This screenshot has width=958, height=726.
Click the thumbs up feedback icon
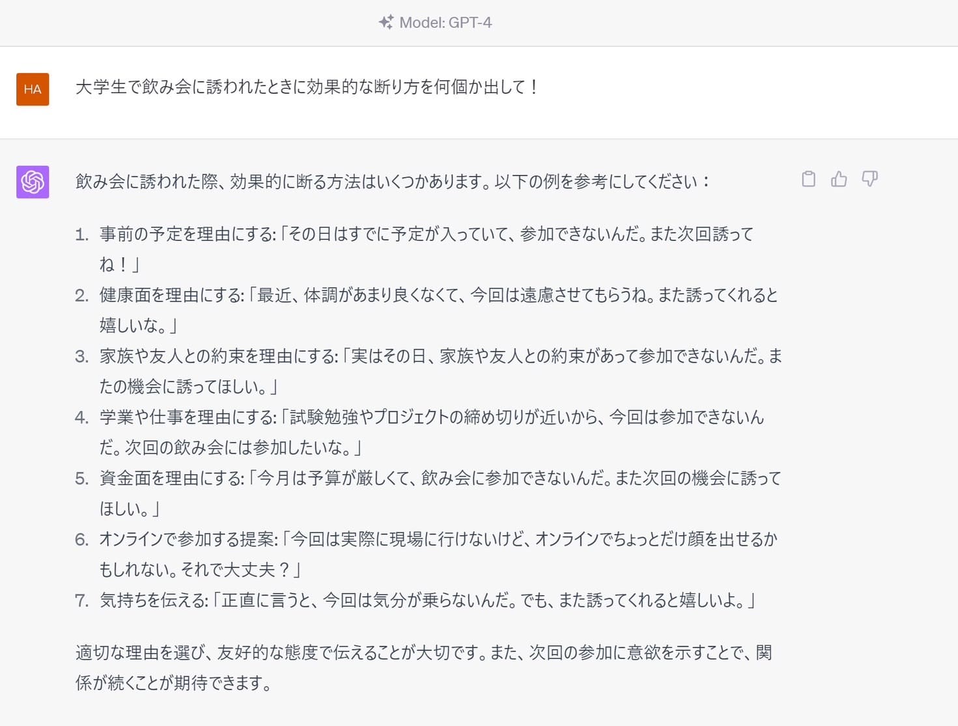tap(839, 179)
